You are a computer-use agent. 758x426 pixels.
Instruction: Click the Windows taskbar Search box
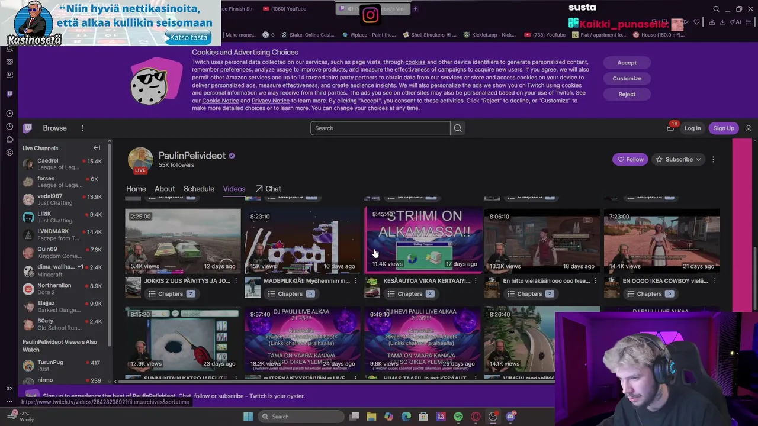(x=300, y=417)
